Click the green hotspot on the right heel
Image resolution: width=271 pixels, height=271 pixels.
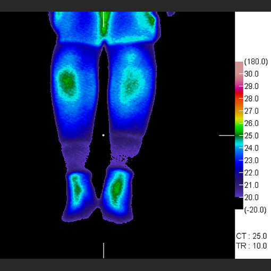click(x=117, y=188)
